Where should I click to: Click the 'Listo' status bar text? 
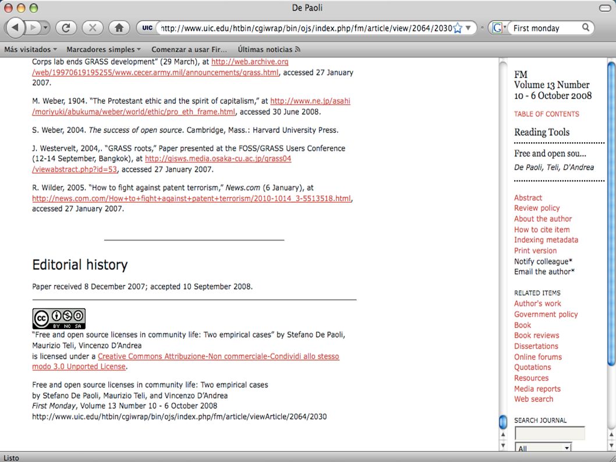click(11, 458)
